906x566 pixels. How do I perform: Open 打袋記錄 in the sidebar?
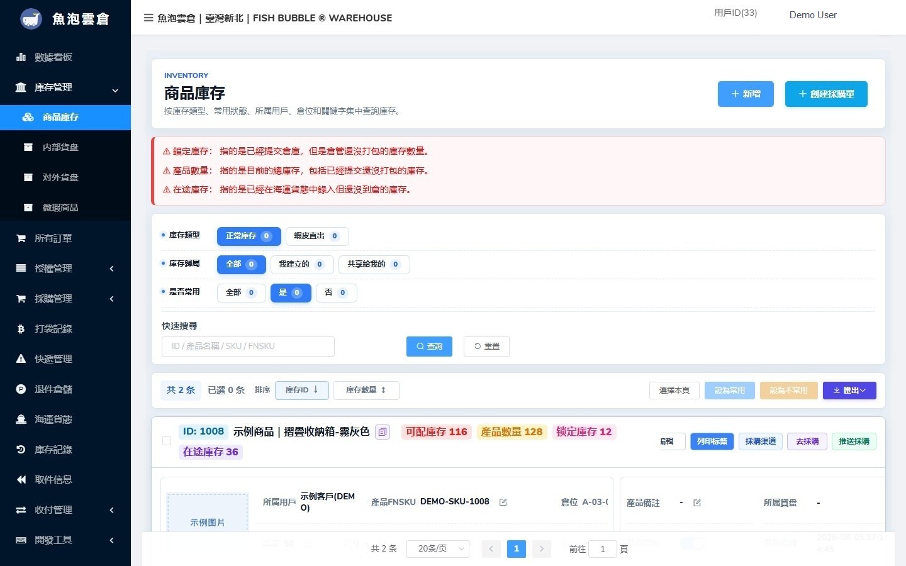click(65, 329)
